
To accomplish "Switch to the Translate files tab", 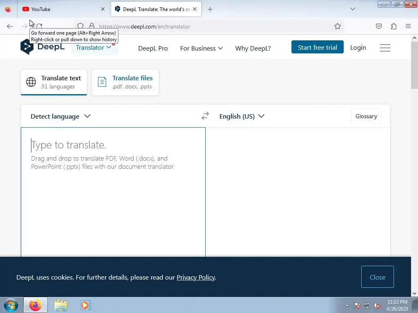I will (x=125, y=82).
